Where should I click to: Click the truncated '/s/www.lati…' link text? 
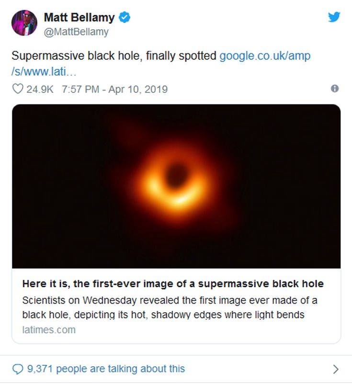(44, 71)
